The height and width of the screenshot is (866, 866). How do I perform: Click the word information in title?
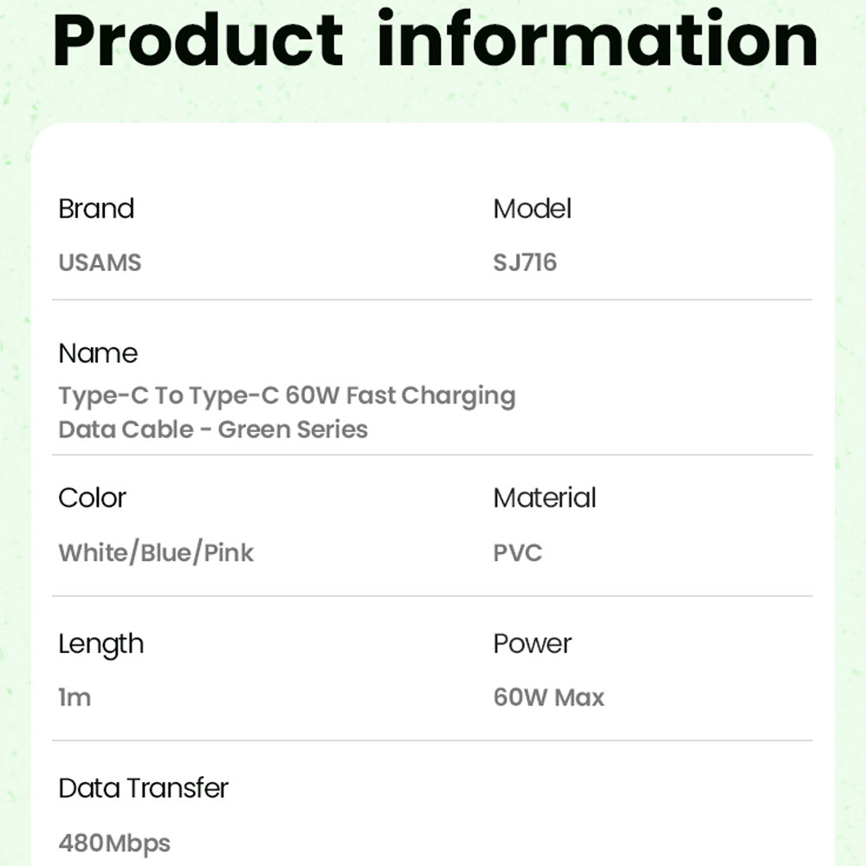598,39
